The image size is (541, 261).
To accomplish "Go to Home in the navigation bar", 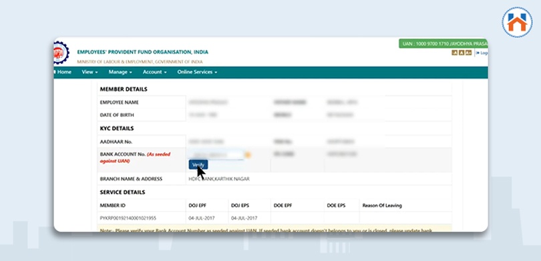I will pos(63,72).
